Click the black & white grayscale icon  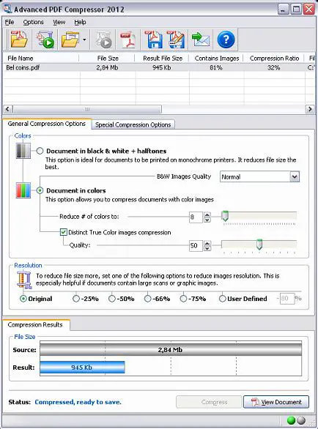(x=23, y=151)
